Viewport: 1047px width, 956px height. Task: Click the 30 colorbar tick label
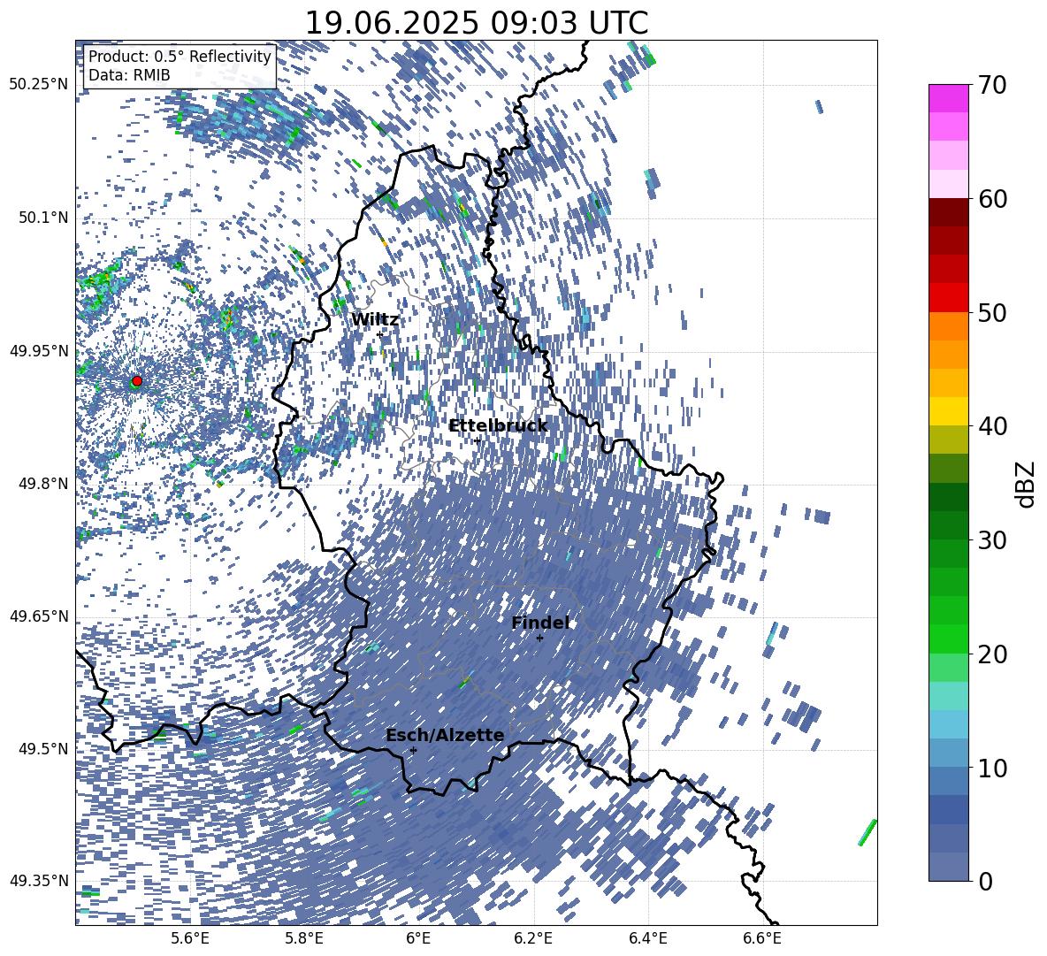point(991,539)
